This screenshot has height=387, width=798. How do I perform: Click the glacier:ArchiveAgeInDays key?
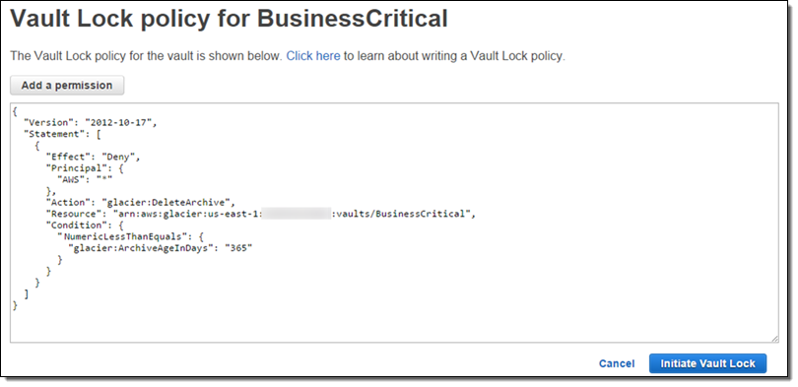pos(142,247)
